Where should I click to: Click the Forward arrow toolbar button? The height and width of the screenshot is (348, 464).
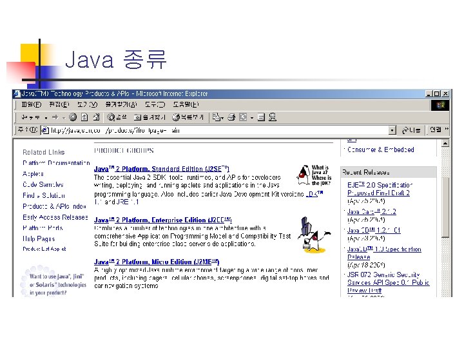[55, 117]
